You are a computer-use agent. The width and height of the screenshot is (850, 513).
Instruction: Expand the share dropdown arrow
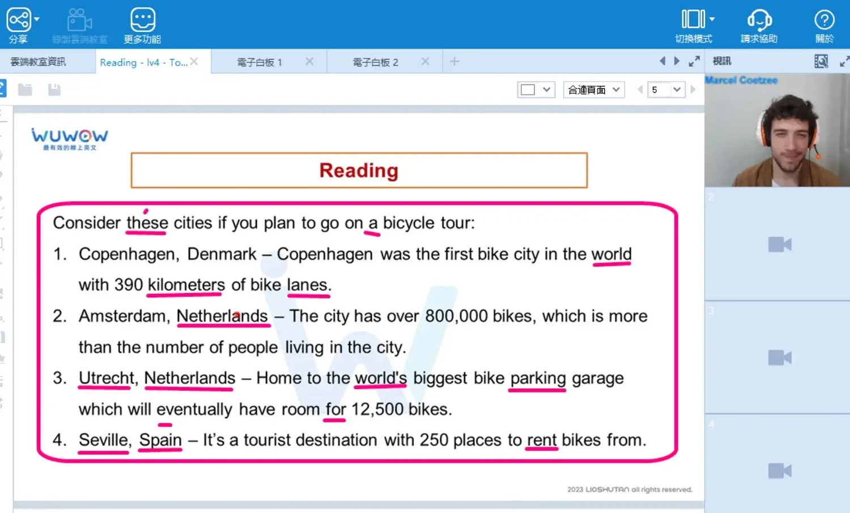[37, 19]
